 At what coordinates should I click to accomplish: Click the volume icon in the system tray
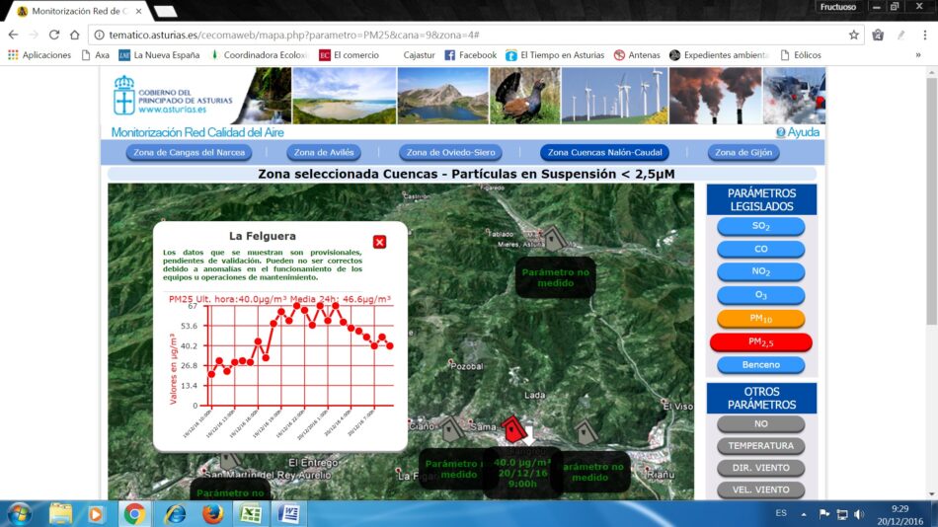pyautogui.click(x=860, y=514)
